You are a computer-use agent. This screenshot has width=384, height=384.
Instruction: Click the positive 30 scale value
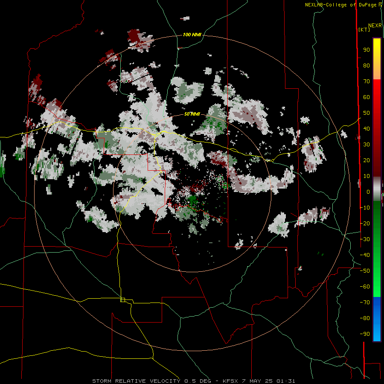367,145
